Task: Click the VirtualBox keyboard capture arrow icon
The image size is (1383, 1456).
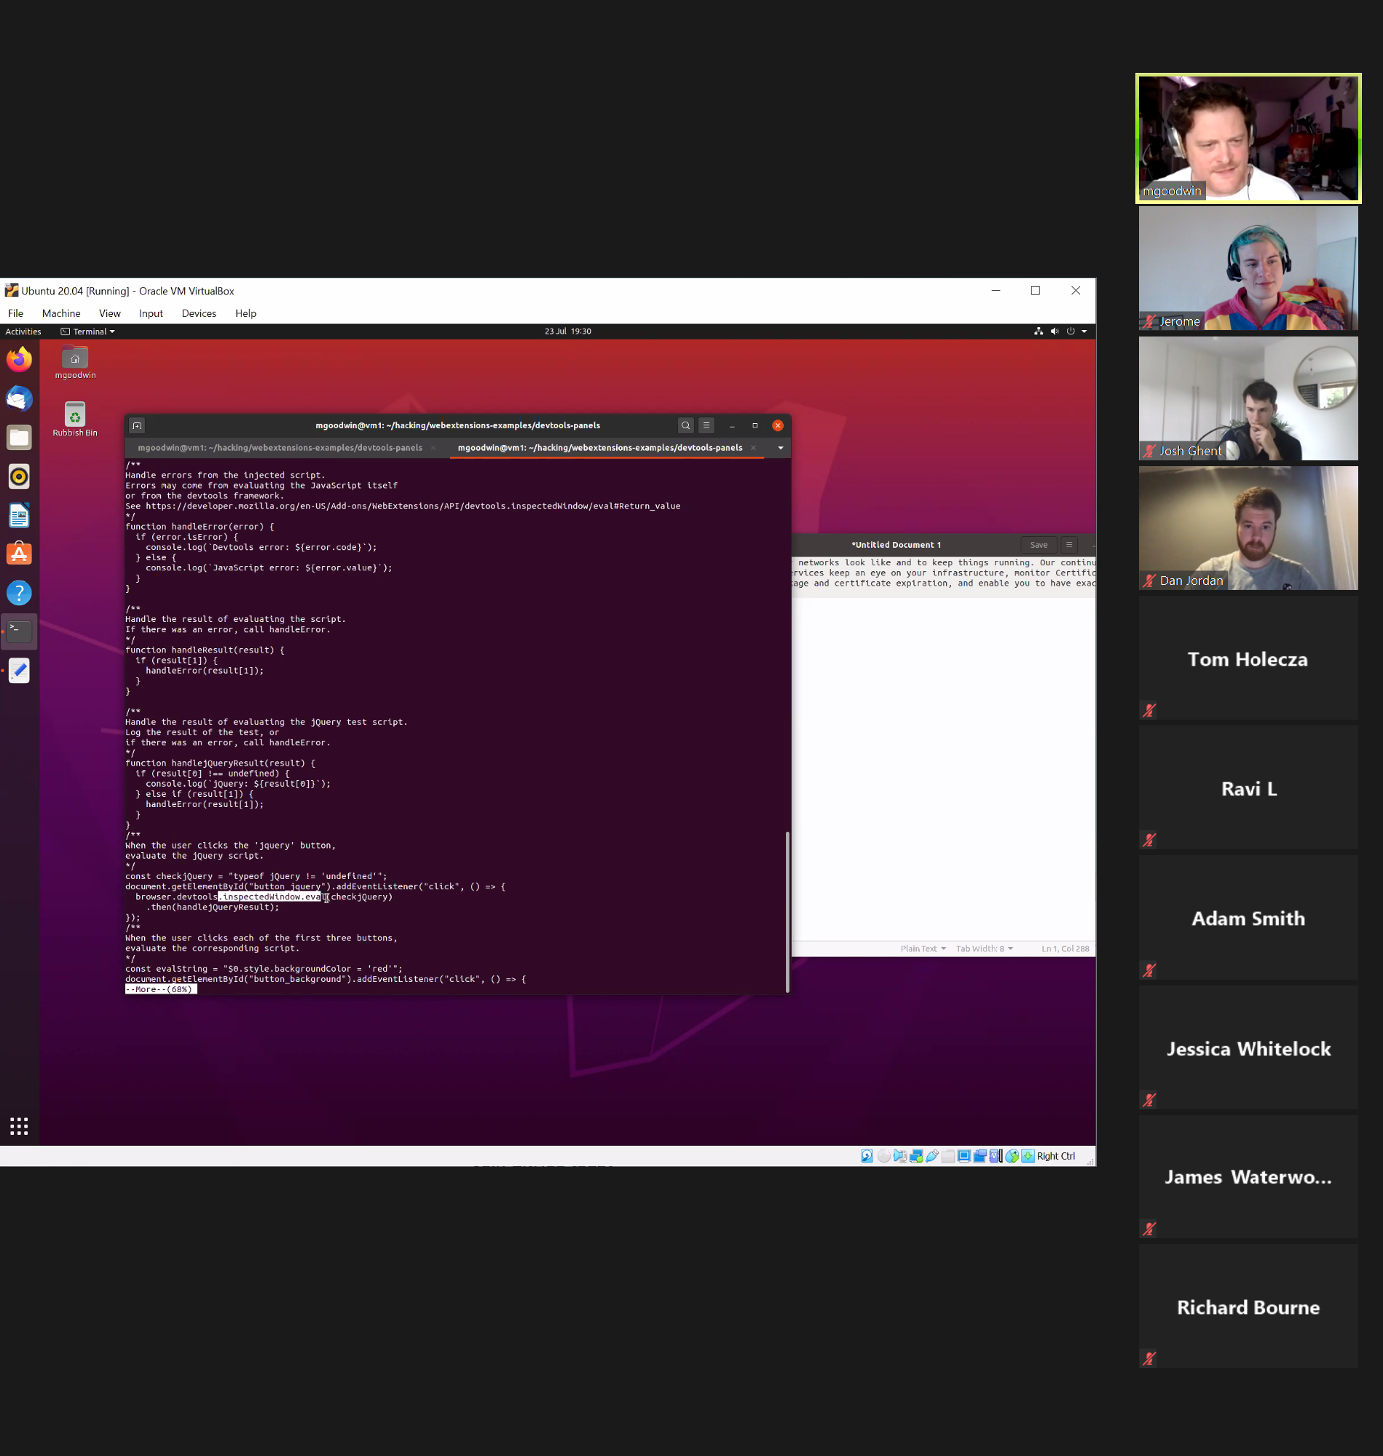Action: click(x=1028, y=1156)
